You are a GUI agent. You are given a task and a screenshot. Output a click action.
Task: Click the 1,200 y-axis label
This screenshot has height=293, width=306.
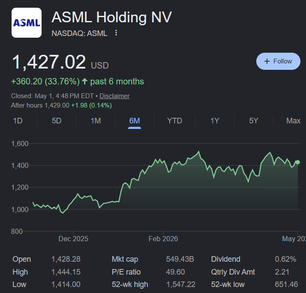click(20, 188)
